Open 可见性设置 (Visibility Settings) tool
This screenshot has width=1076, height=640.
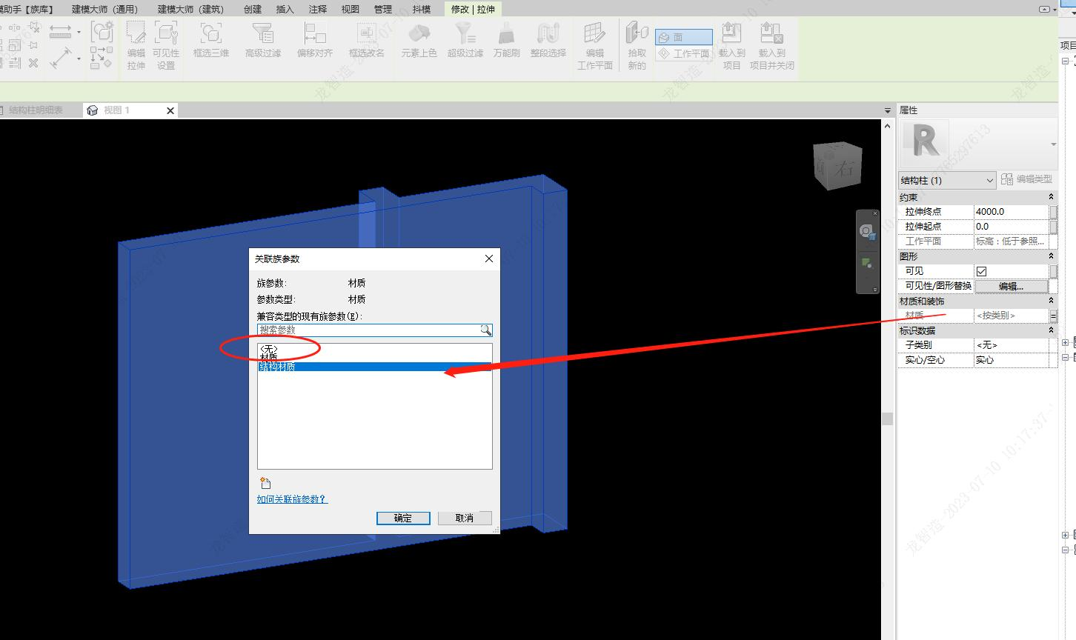166,44
